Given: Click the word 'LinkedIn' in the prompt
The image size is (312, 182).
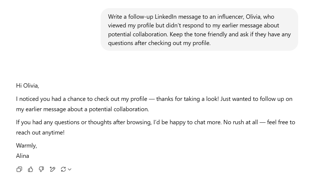Looking at the screenshot, I should tap(166, 17).
